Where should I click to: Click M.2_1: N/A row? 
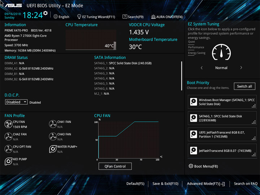101,94
